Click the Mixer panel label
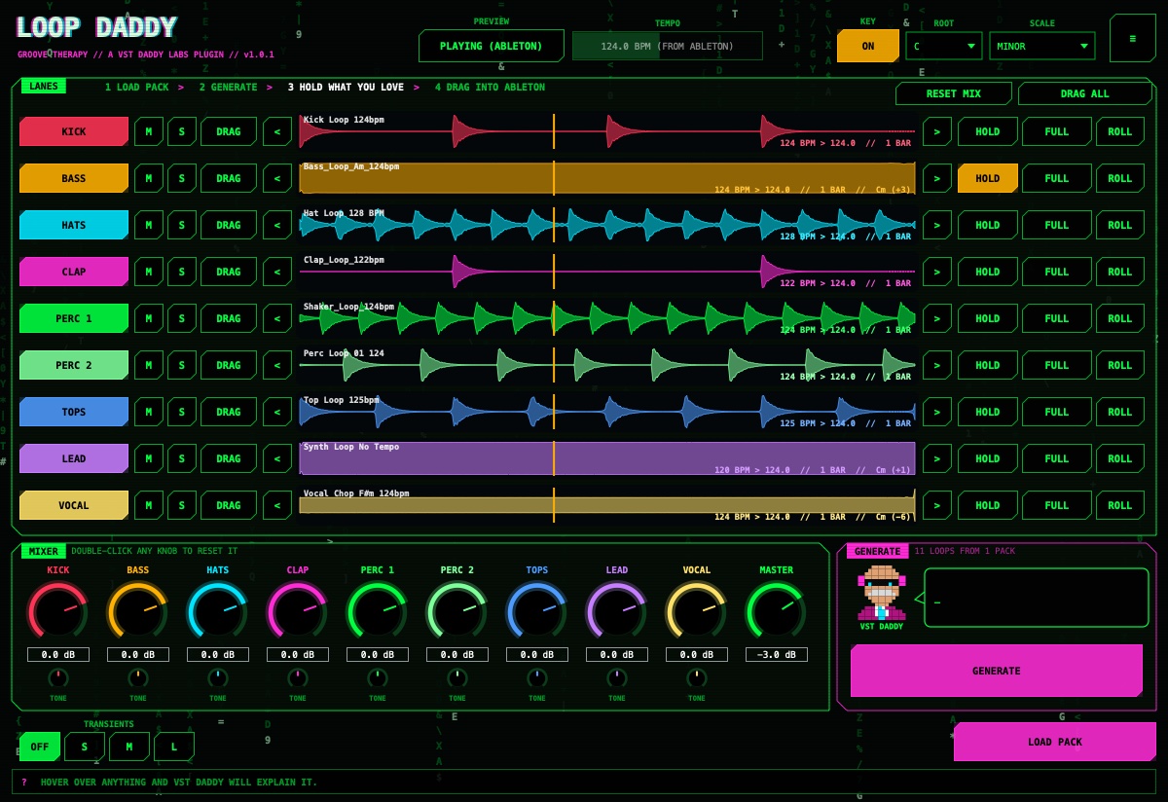 (x=44, y=551)
